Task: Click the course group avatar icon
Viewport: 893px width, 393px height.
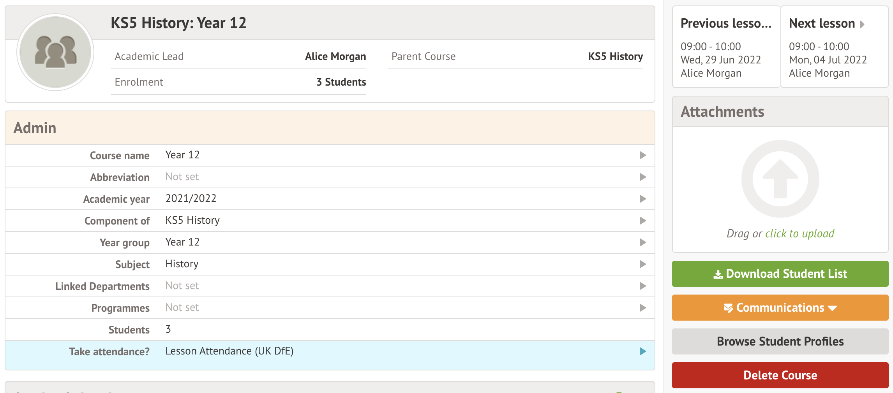Action: tap(55, 52)
